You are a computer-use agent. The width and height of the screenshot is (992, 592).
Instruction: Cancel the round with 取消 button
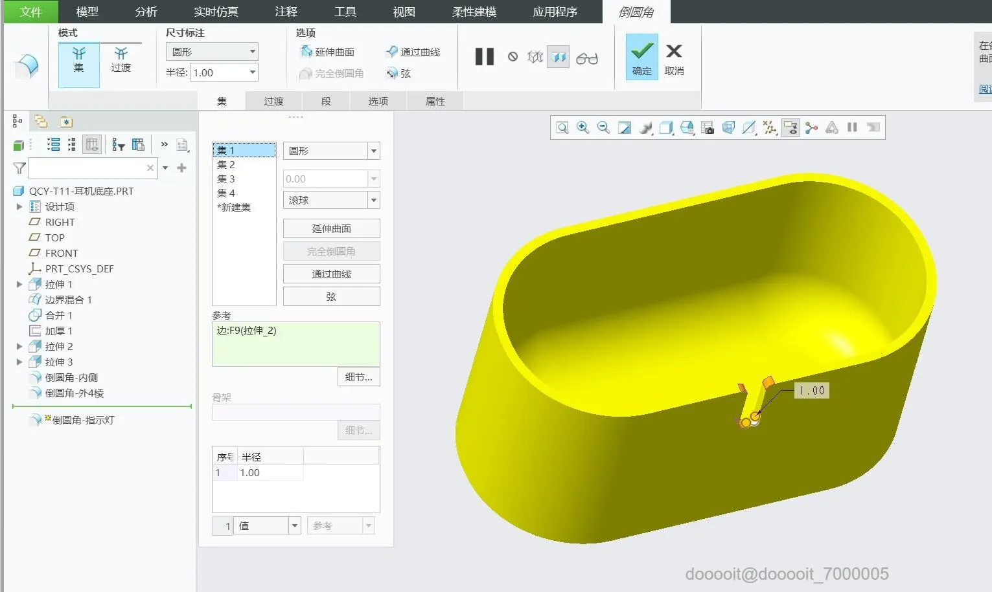674,58
